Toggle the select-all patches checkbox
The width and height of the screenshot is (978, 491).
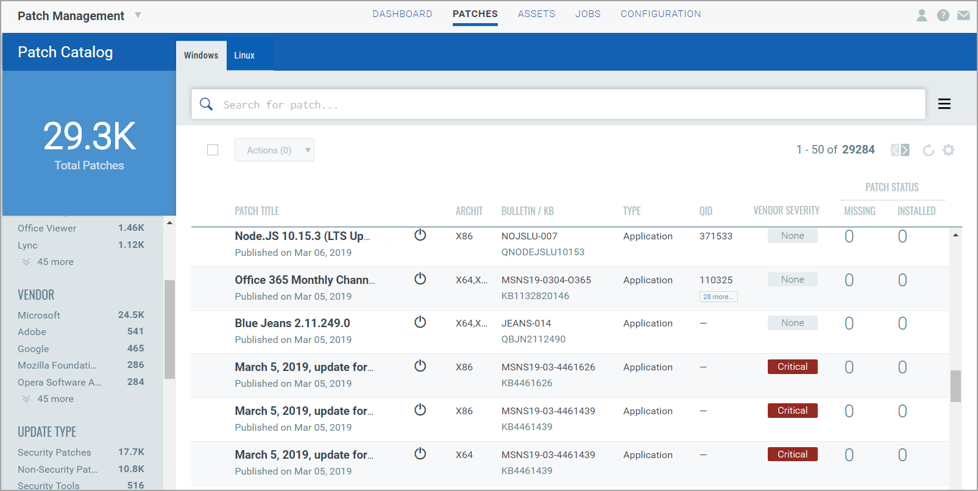[213, 150]
